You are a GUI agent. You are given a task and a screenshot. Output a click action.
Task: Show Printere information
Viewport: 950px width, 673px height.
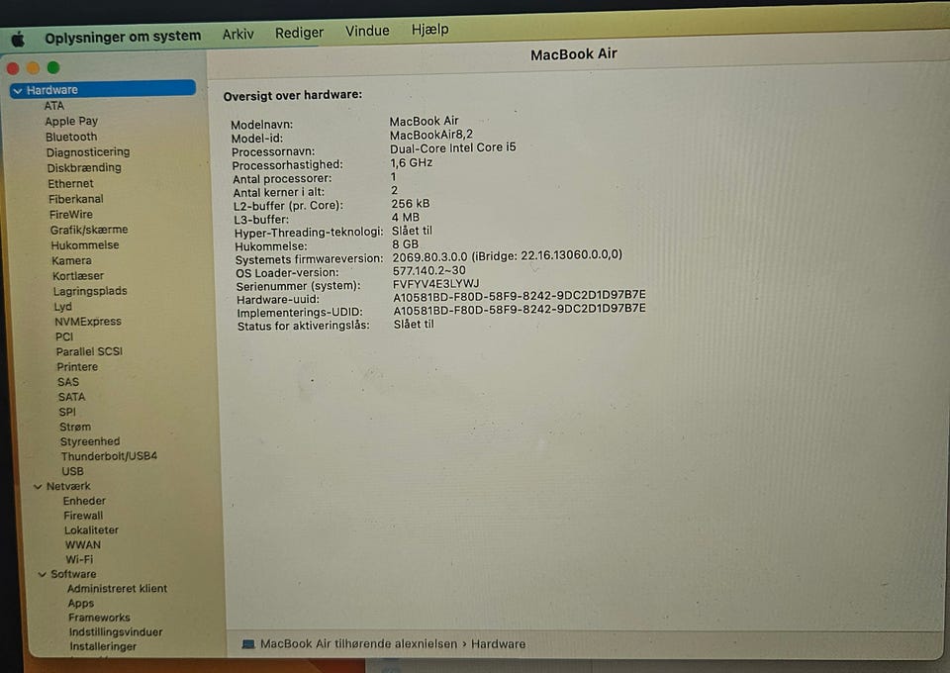pos(77,366)
